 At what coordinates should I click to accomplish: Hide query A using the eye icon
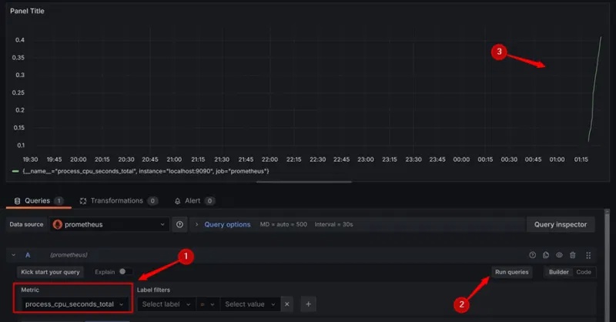click(559, 255)
